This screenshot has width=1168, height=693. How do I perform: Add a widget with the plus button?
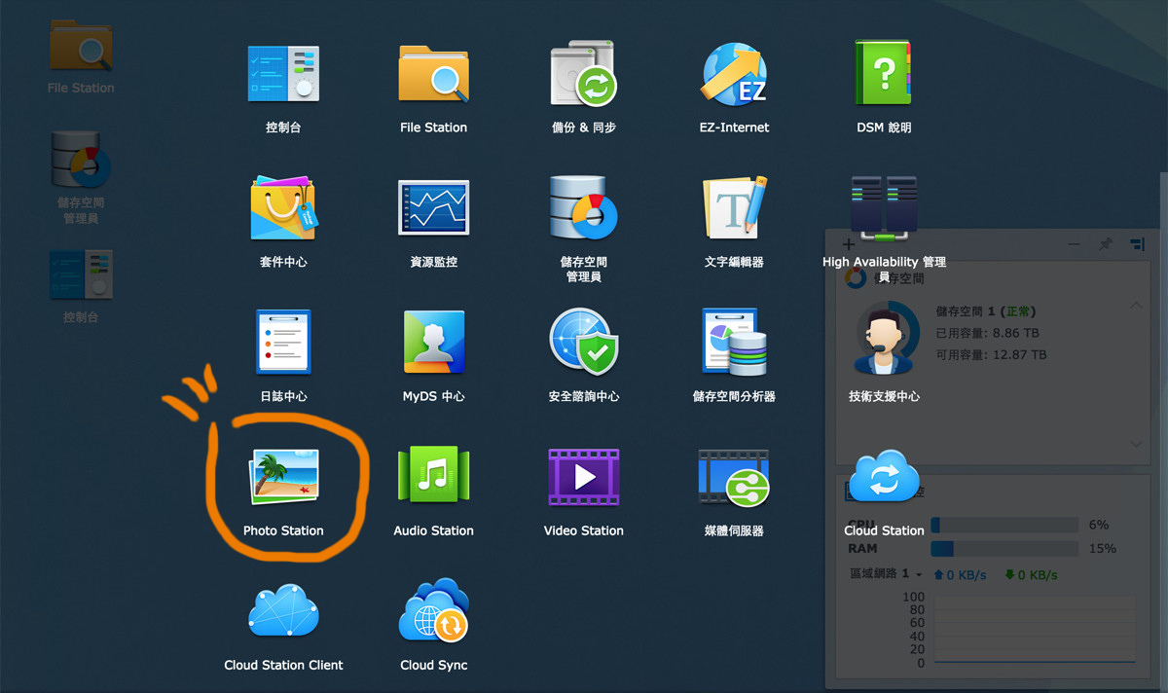click(848, 244)
